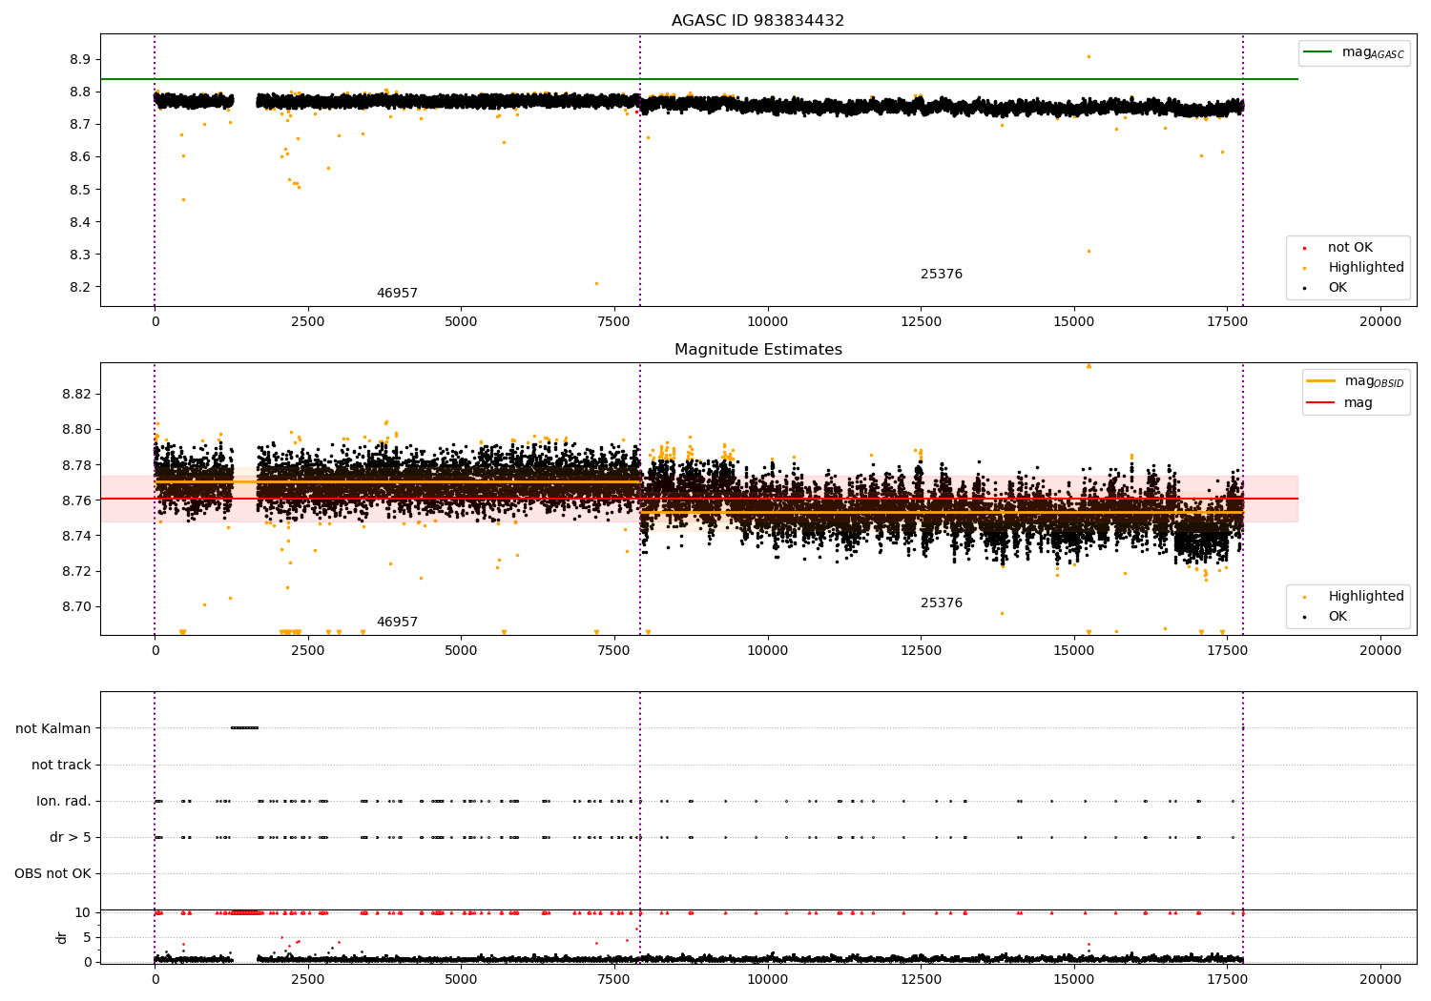
Task: Click the 46957 annotation in the middle plot
Action: click(x=397, y=622)
